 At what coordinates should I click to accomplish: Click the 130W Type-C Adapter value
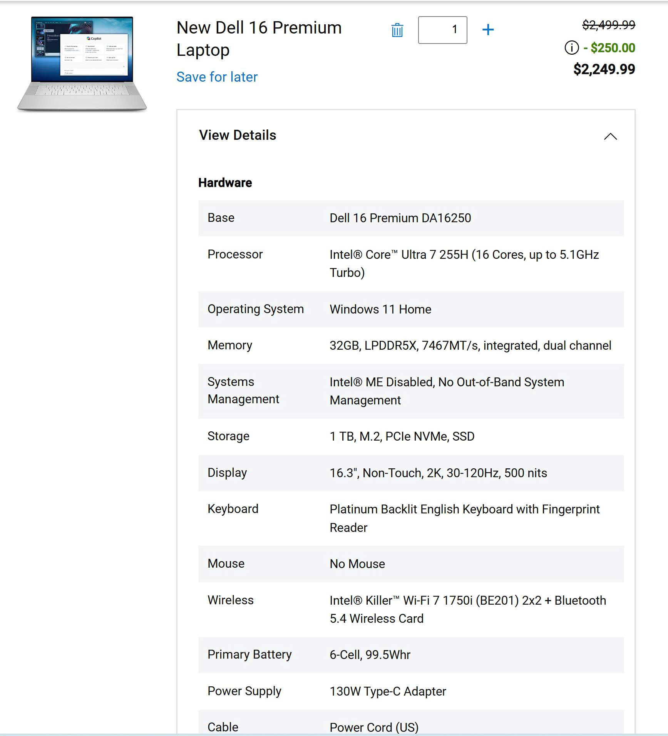[x=387, y=691]
